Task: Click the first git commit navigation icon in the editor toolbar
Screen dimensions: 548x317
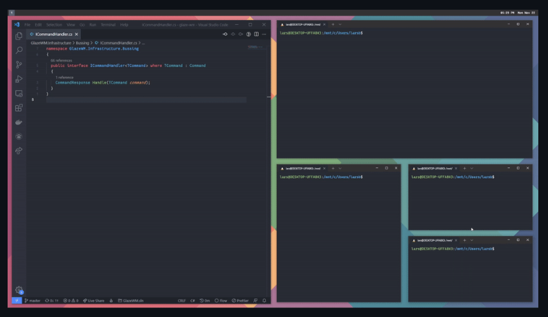Action: coord(225,34)
